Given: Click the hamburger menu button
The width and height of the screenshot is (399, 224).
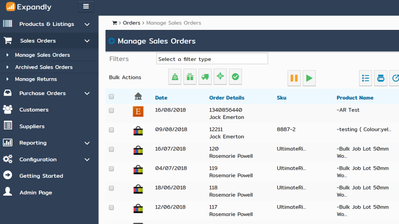Looking at the screenshot, I should point(86,6).
